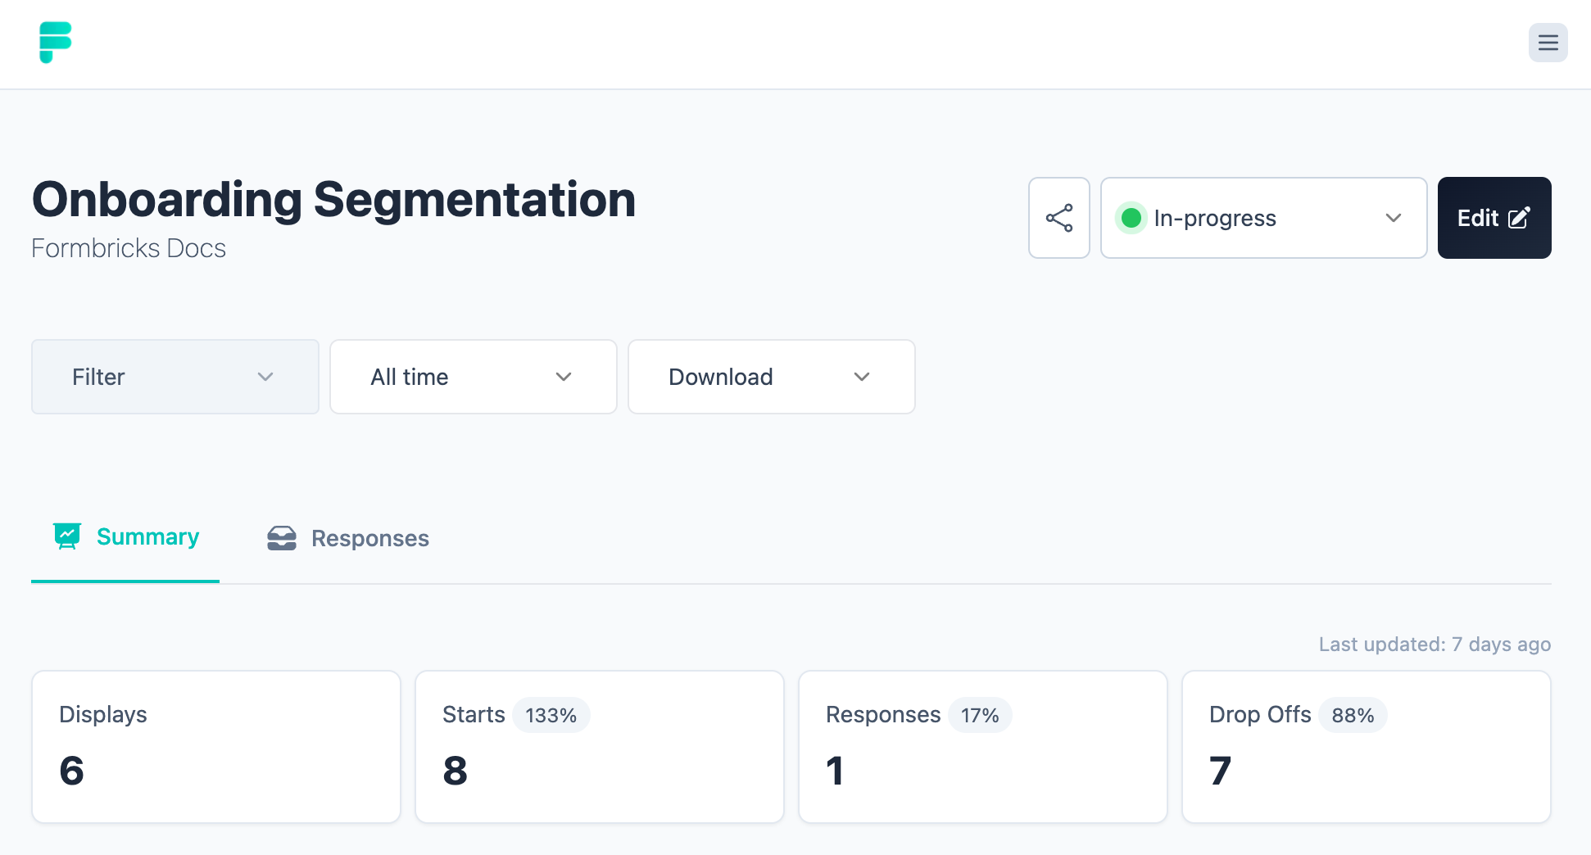Click the share survey icon
This screenshot has height=855, width=1591.
point(1058,218)
